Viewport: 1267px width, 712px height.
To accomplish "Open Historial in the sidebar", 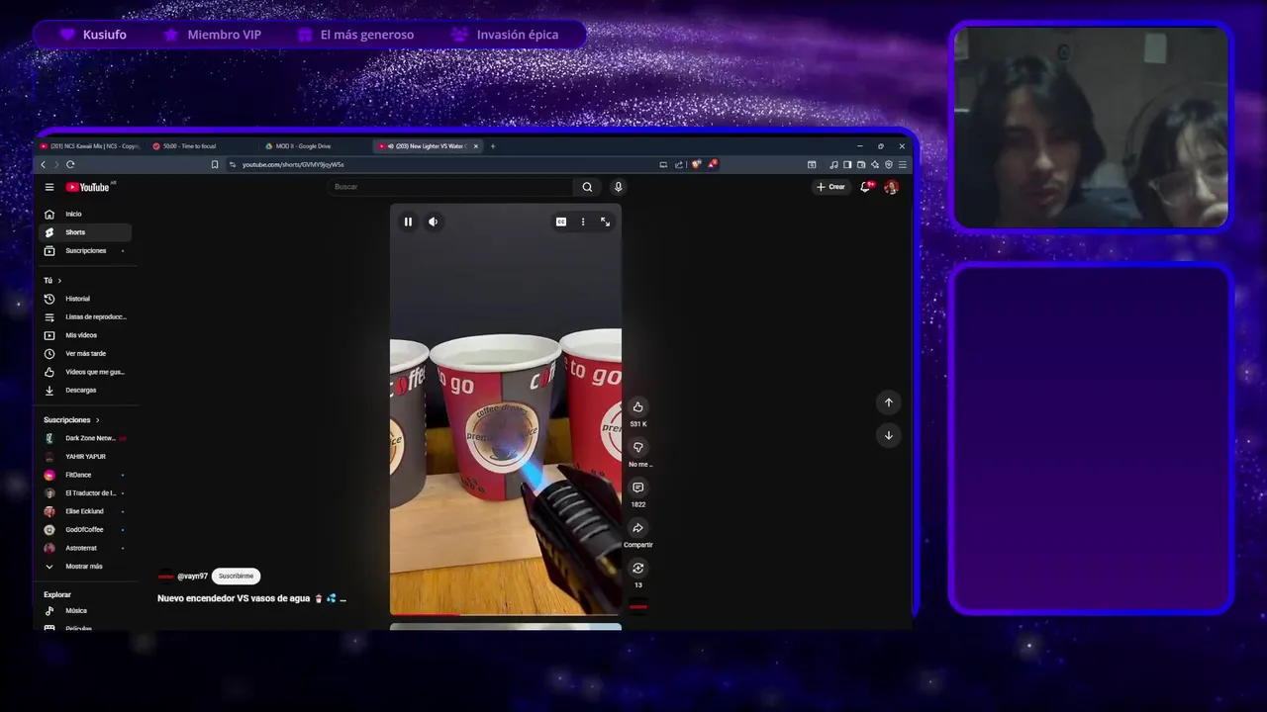I will (x=84, y=299).
